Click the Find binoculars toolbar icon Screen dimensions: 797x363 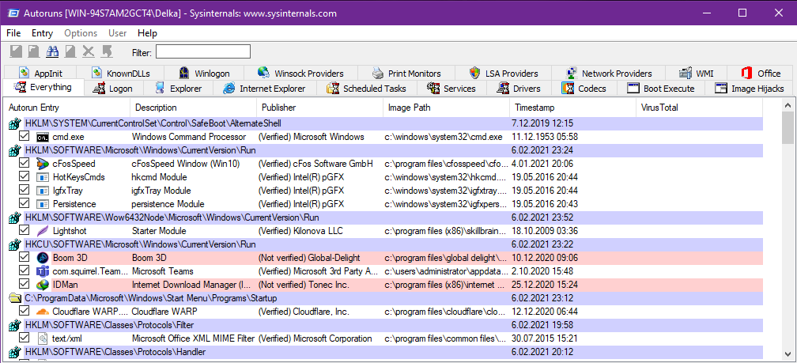coord(52,51)
